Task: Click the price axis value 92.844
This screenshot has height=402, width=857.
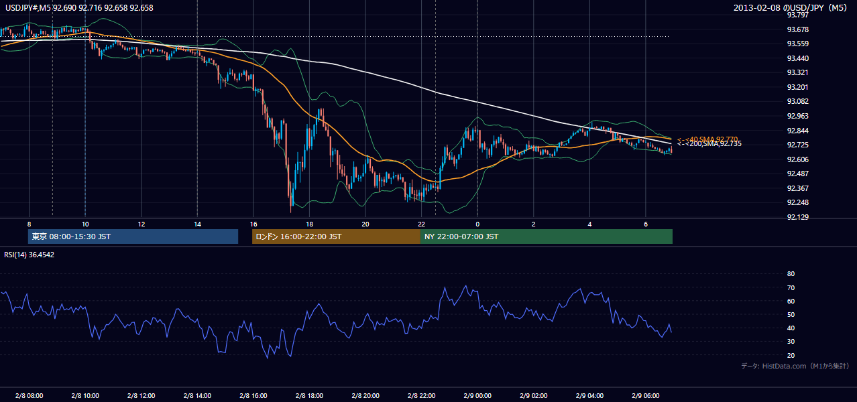Action: click(797, 131)
